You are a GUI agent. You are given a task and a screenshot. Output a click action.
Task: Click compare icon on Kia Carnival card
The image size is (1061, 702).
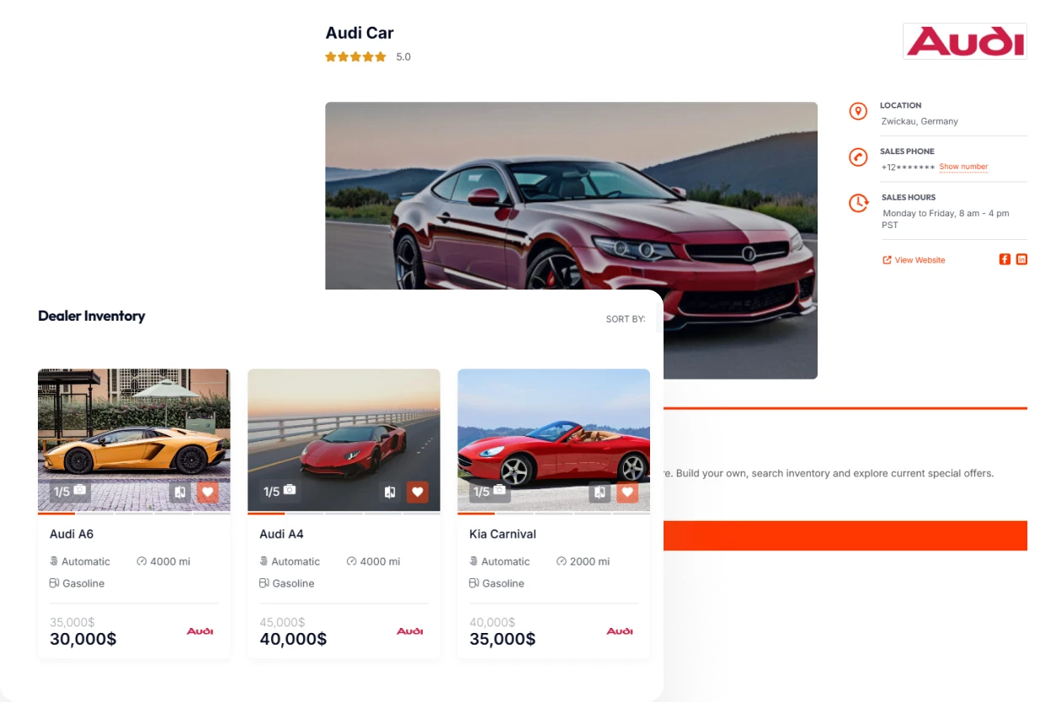tap(599, 492)
